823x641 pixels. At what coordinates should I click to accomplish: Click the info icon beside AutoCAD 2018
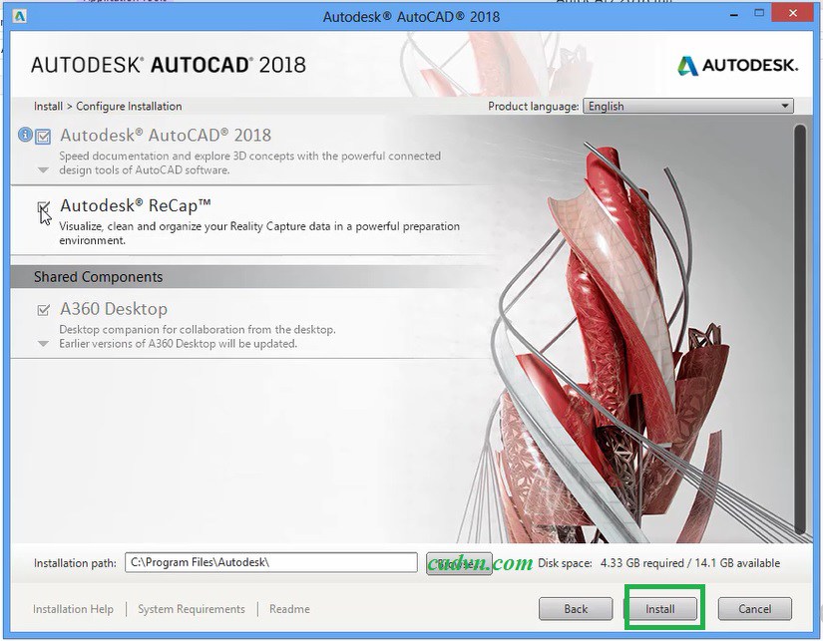coord(25,135)
